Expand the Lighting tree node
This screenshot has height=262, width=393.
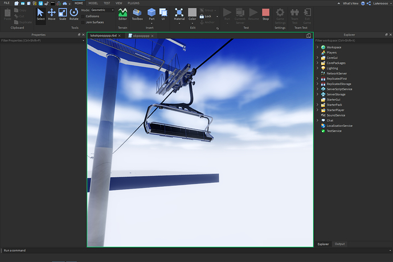click(317, 68)
